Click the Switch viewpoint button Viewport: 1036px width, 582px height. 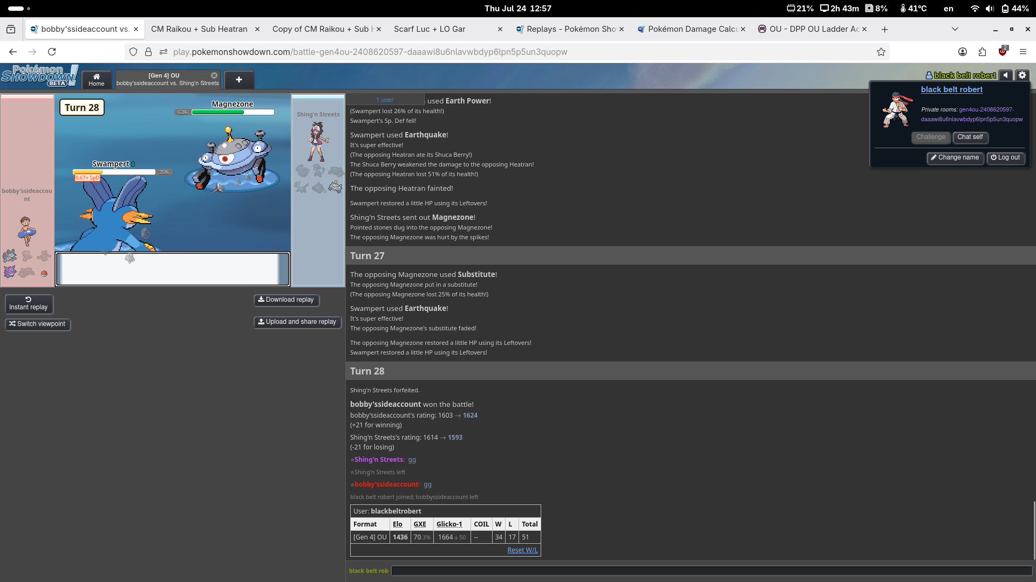point(38,324)
